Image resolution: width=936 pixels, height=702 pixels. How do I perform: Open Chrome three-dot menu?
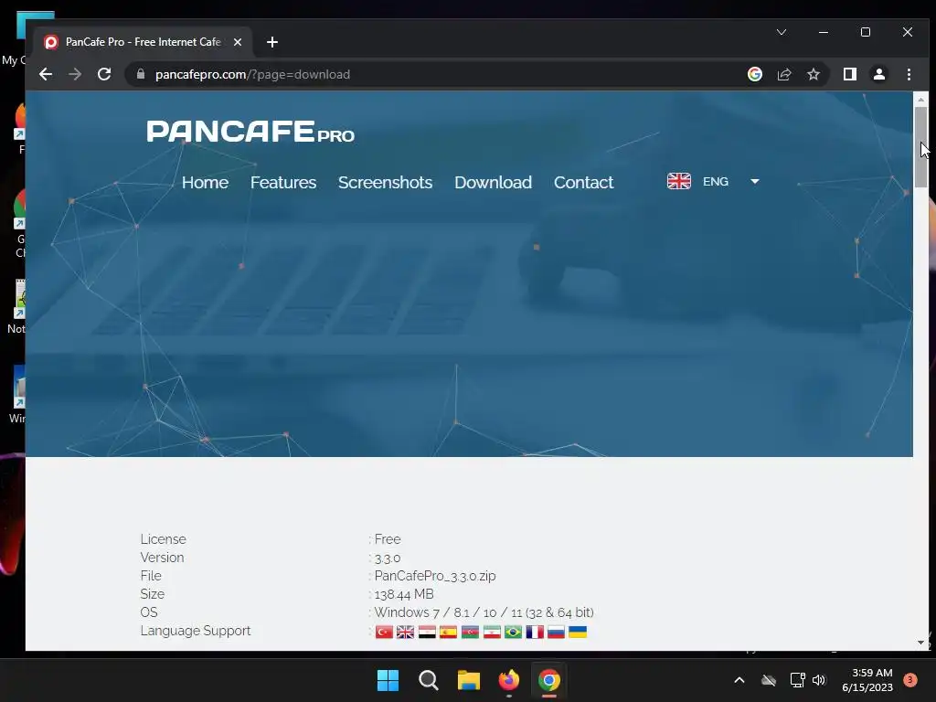pyautogui.click(x=909, y=74)
